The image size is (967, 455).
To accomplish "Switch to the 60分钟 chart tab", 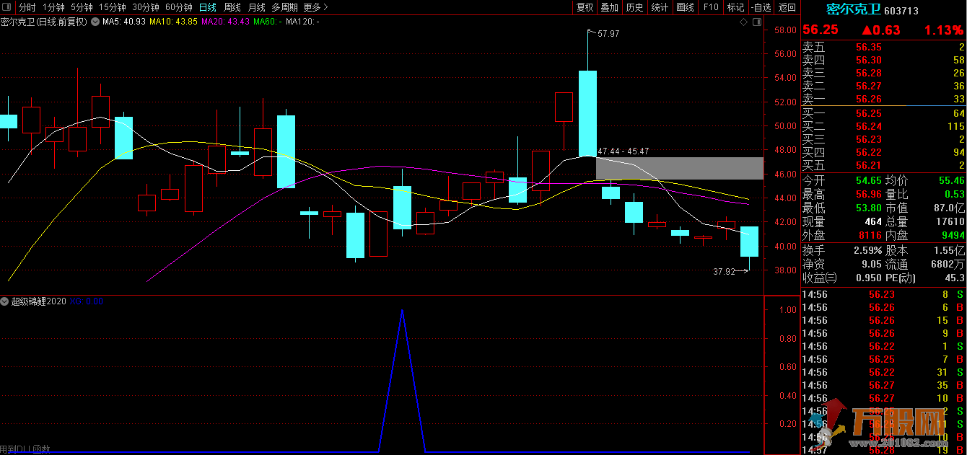I will tap(178, 7).
